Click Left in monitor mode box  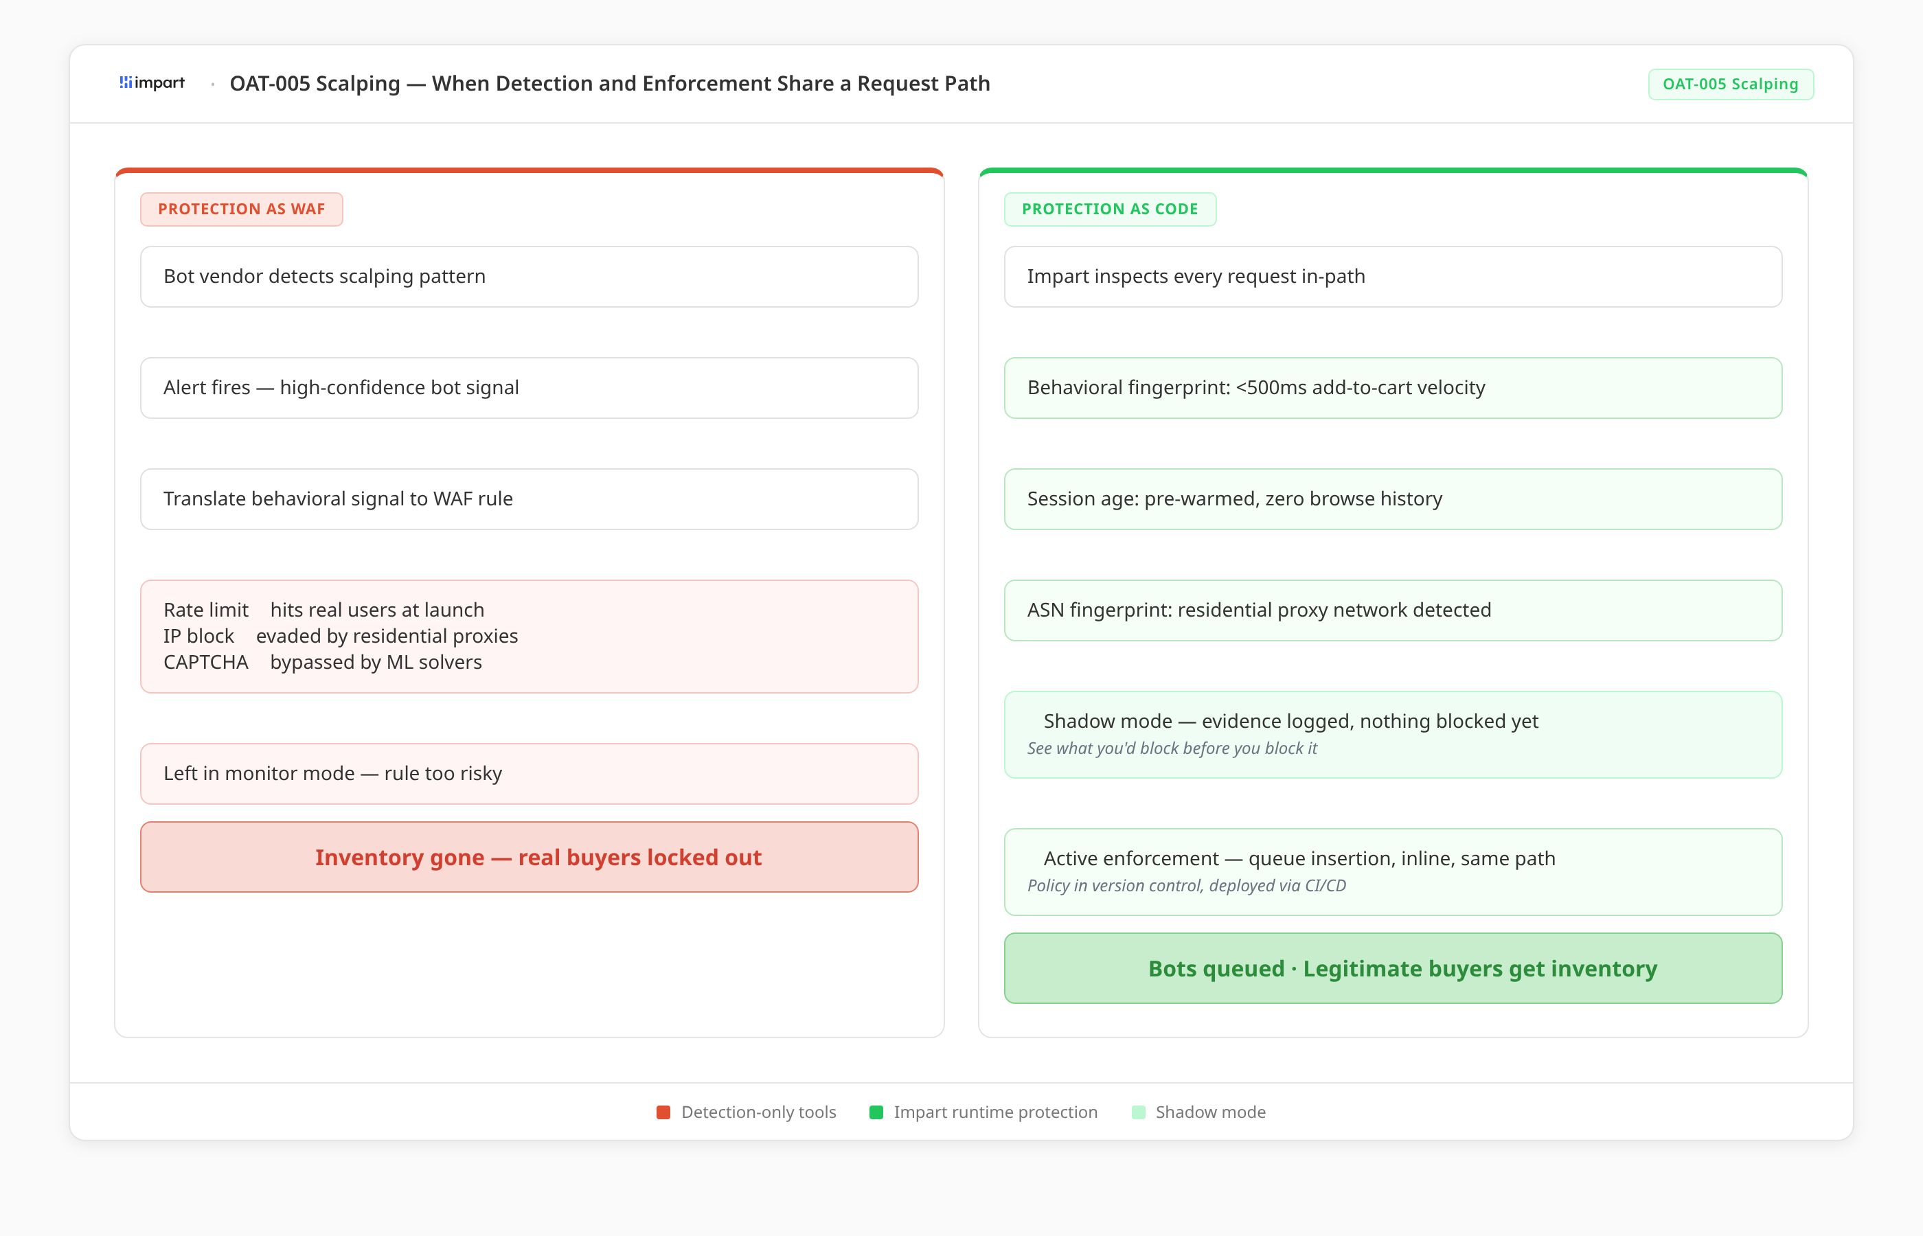[529, 774]
